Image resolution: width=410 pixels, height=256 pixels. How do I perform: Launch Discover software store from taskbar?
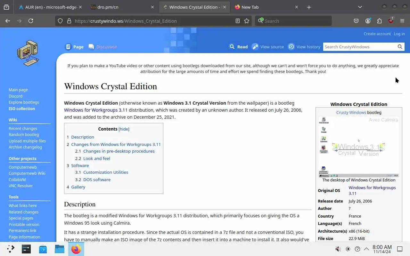pos(43,249)
